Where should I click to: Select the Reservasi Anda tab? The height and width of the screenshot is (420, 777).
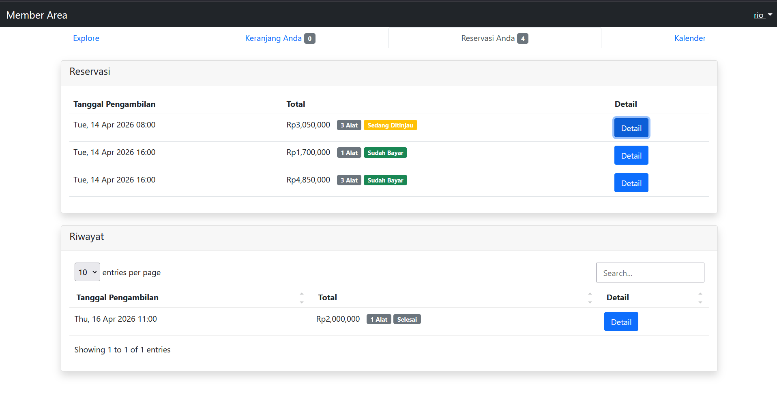495,38
